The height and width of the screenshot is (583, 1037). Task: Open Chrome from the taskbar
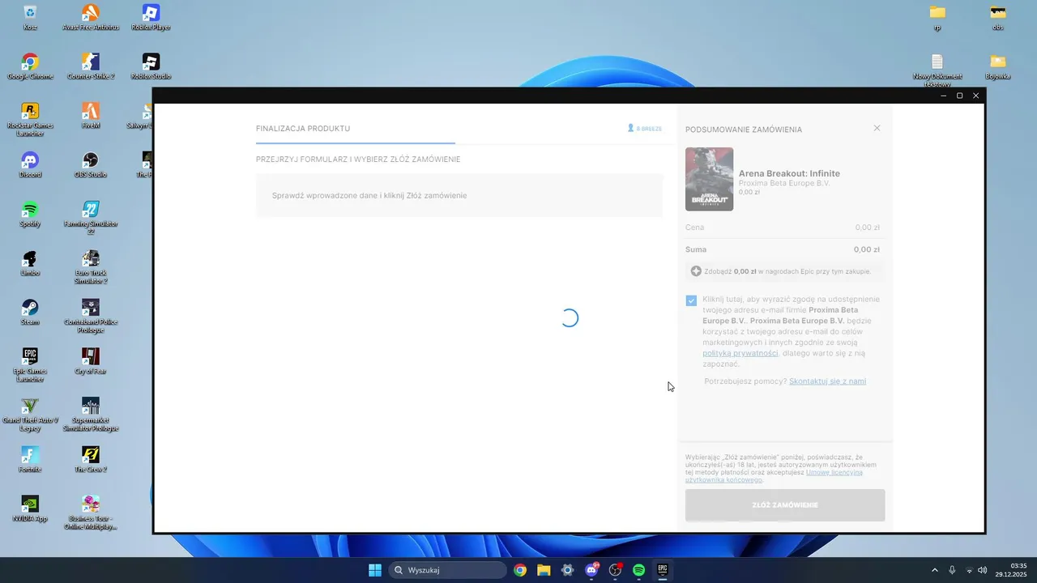click(520, 570)
